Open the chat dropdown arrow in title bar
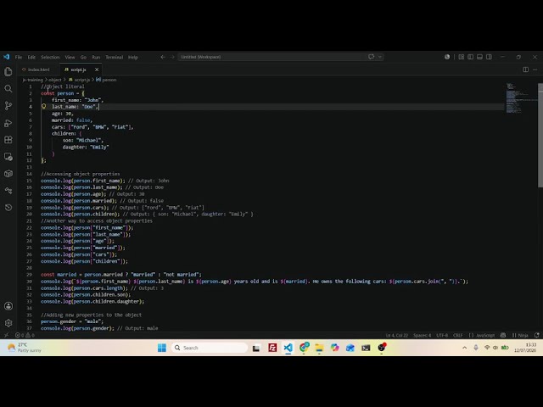Image resolution: width=543 pixels, height=407 pixels. (380, 57)
